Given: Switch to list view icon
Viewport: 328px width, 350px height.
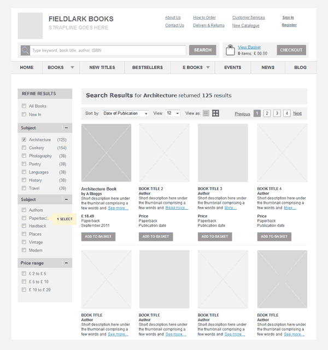Looking at the screenshot, I should (x=206, y=113).
